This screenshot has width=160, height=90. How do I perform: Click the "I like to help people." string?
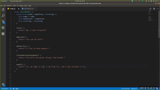pos(37,48)
